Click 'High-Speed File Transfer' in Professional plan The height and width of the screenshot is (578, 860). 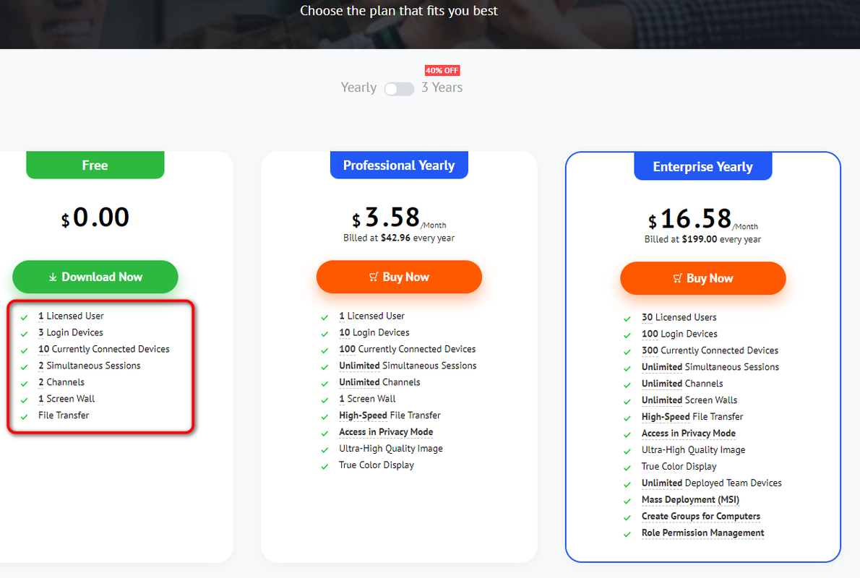(x=390, y=415)
